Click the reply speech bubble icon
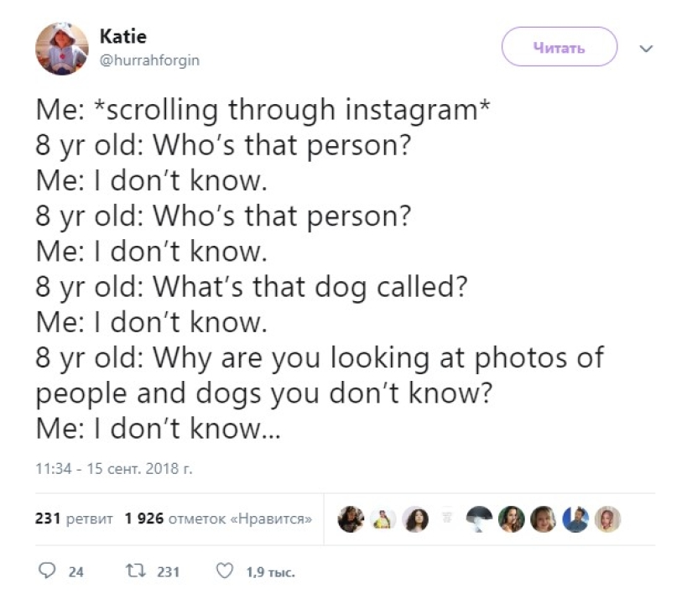 (x=47, y=571)
